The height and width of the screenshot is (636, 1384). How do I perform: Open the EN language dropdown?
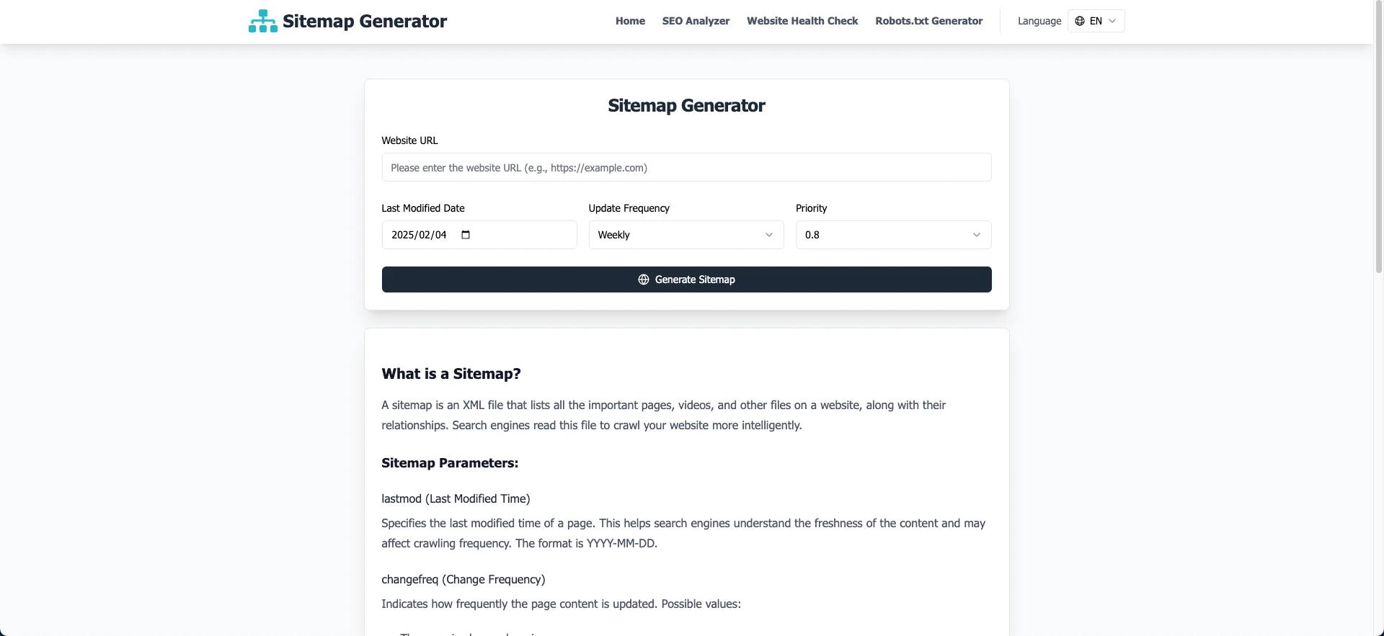[x=1095, y=21]
